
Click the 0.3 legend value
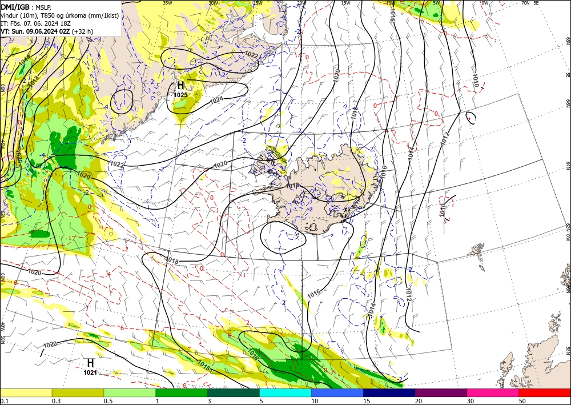(x=56, y=401)
